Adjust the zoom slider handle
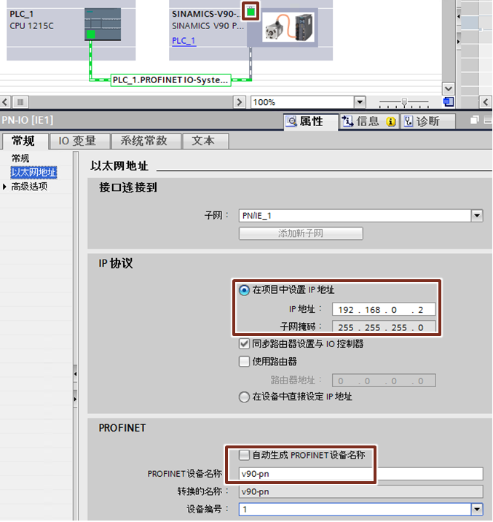This screenshot has width=493, height=522. coord(404,102)
